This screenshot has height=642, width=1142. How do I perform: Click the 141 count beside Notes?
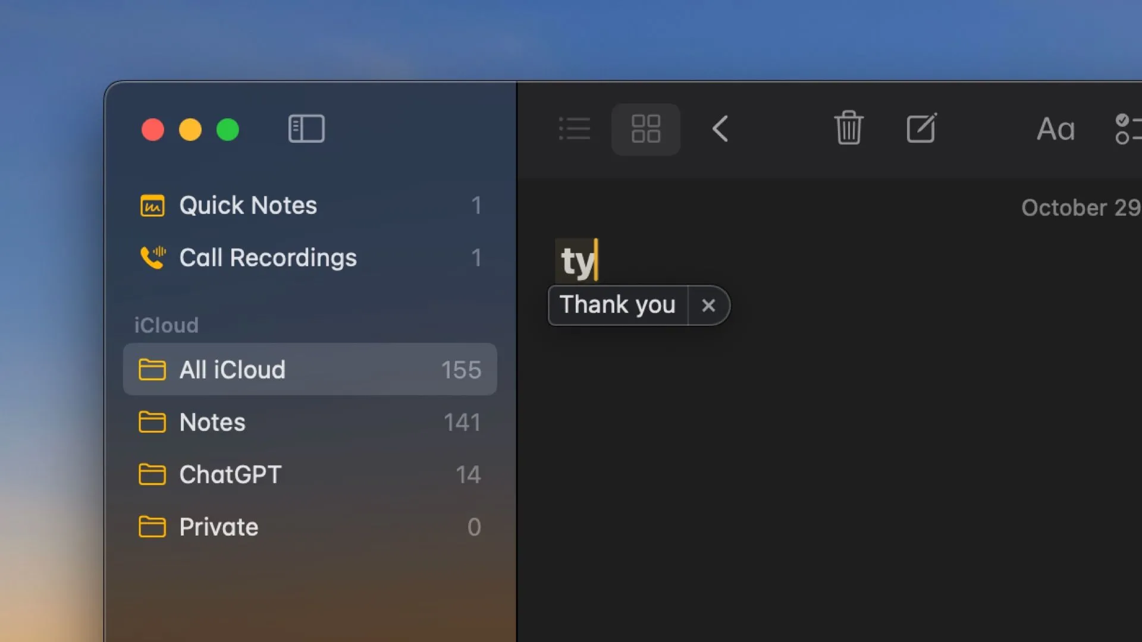tap(462, 422)
